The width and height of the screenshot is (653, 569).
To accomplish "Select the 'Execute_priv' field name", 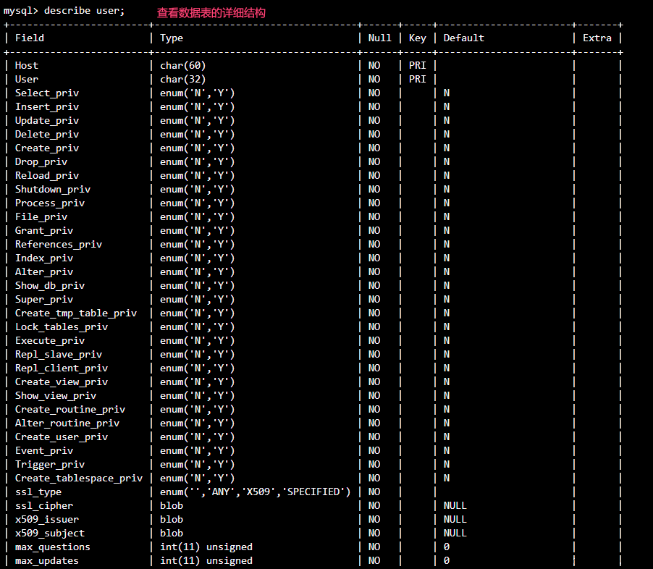I will 50,340.
